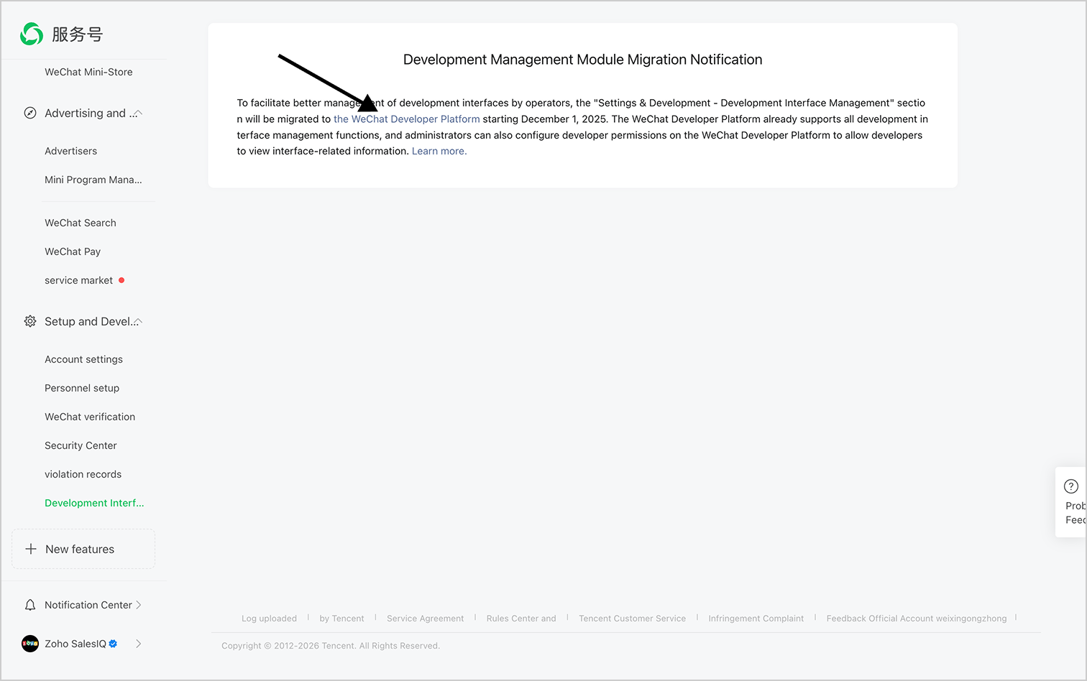Select Development Interface Management item

click(x=94, y=503)
